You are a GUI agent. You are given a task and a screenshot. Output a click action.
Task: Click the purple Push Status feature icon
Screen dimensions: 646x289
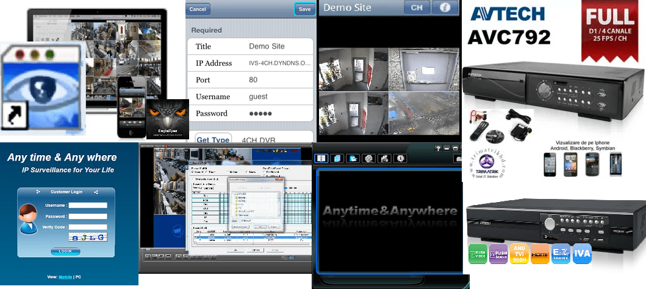(x=498, y=254)
